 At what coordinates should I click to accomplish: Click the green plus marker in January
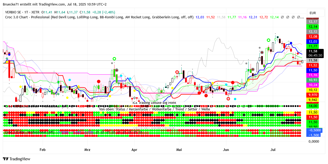point(7,59)
